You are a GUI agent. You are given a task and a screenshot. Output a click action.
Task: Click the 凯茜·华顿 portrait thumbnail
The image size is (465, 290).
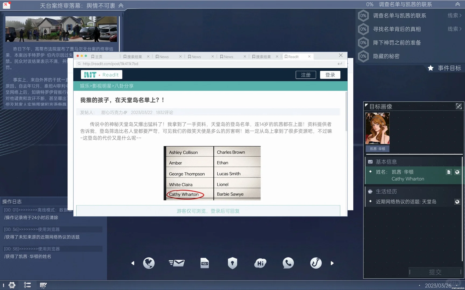click(x=377, y=128)
